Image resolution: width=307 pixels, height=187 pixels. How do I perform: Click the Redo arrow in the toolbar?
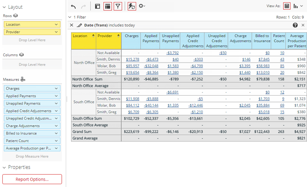(83, 6)
